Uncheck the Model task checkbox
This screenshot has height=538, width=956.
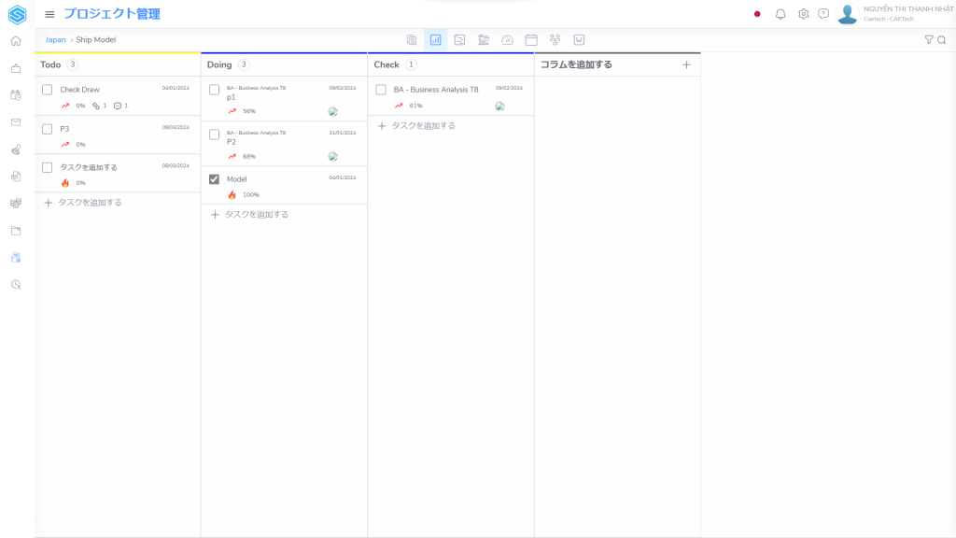pos(214,179)
